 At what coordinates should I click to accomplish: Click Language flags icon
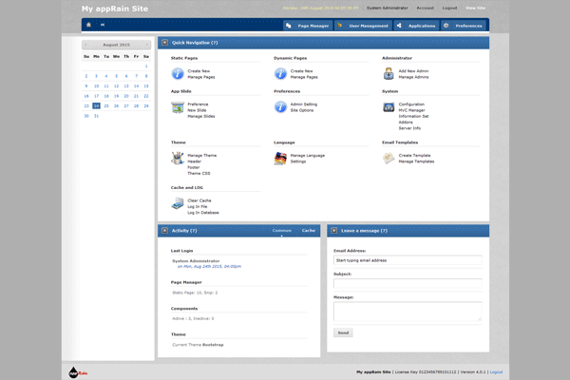pyautogui.click(x=280, y=159)
